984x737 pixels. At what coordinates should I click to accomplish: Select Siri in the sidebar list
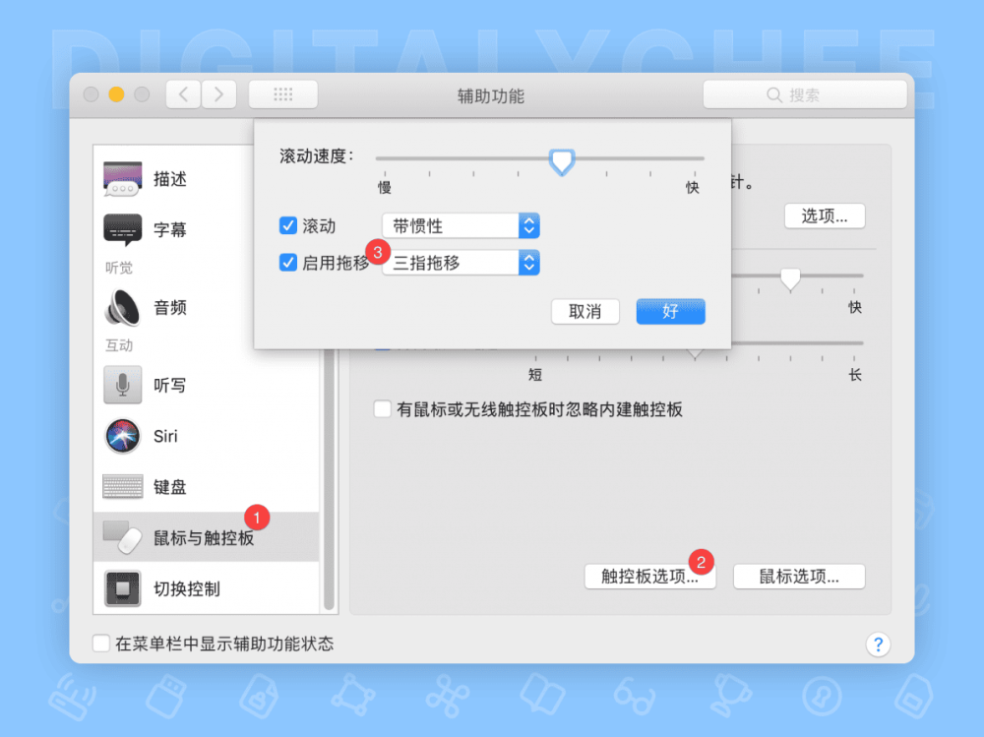[207, 436]
